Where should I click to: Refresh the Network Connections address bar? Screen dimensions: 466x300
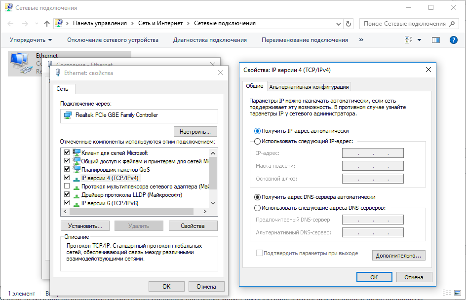pos(349,24)
